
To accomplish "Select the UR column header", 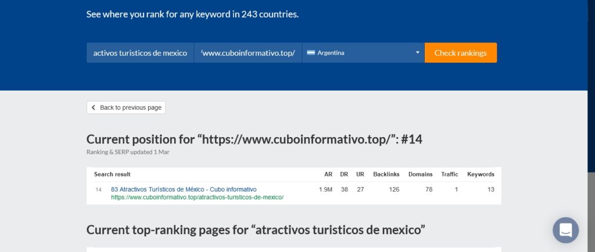I will (x=360, y=174).
